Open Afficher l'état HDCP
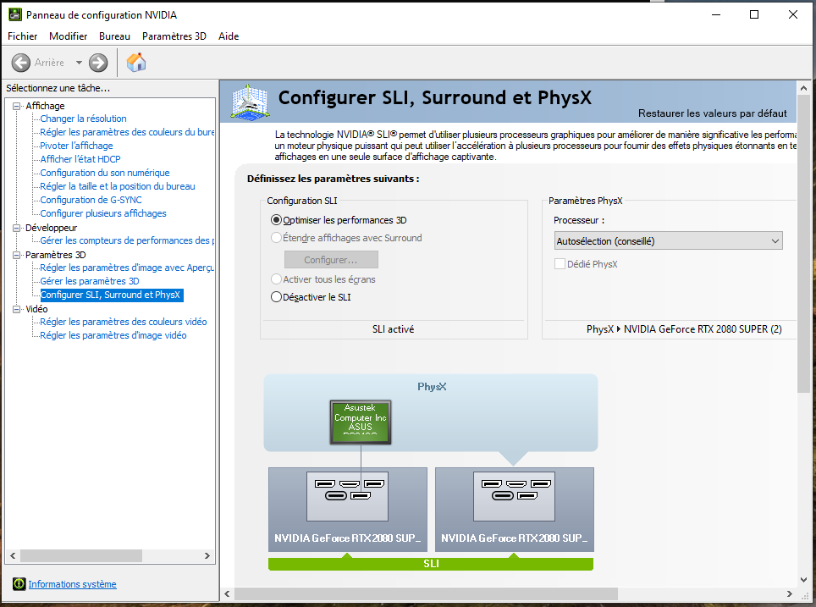The image size is (816, 607). pos(80,159)
